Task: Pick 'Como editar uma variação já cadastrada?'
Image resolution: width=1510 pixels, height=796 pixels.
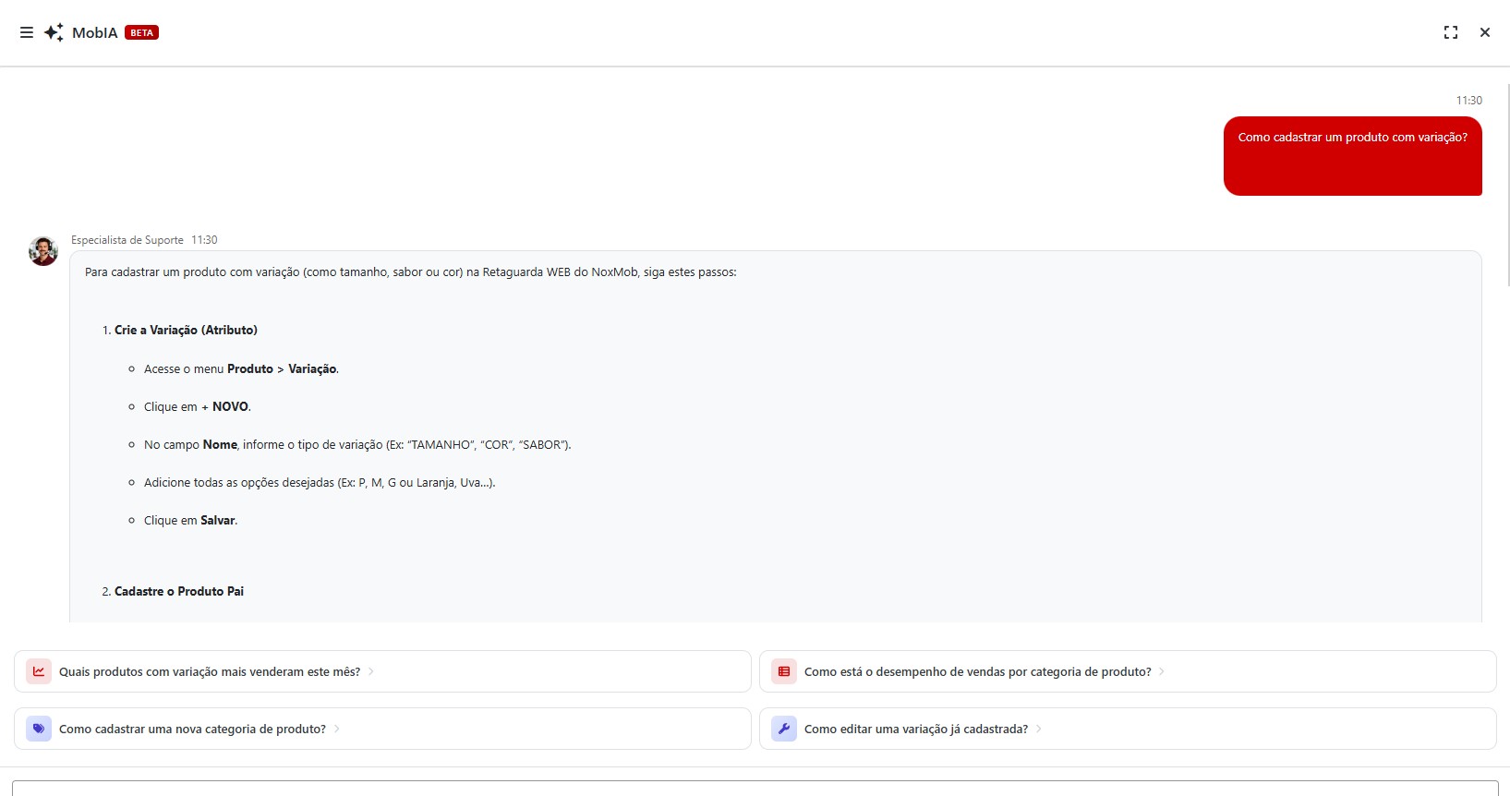Action: pyautogui.click(x=915, y=729)
